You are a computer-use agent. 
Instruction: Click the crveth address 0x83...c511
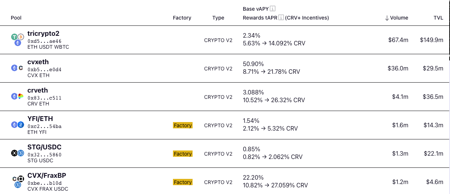click(44, 98)
